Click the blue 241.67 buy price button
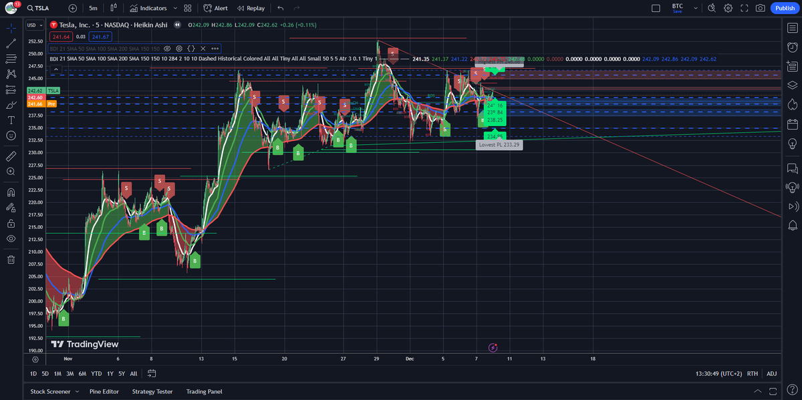 (101, 37)
